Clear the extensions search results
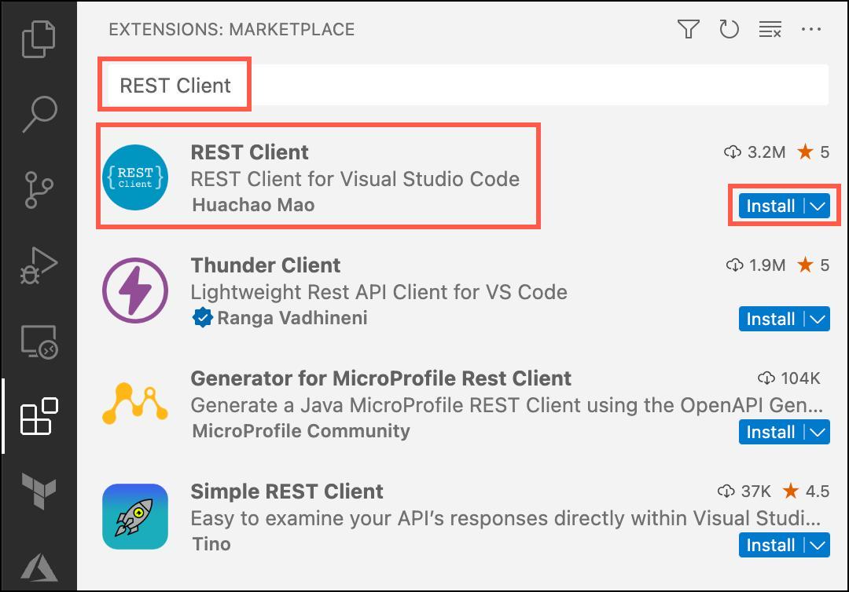 pyautogui.click(x=769, y=28)
